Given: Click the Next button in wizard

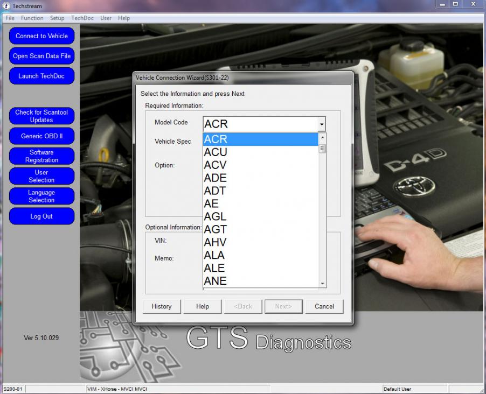Looking at the screenshot, I should tap(283, 306).
